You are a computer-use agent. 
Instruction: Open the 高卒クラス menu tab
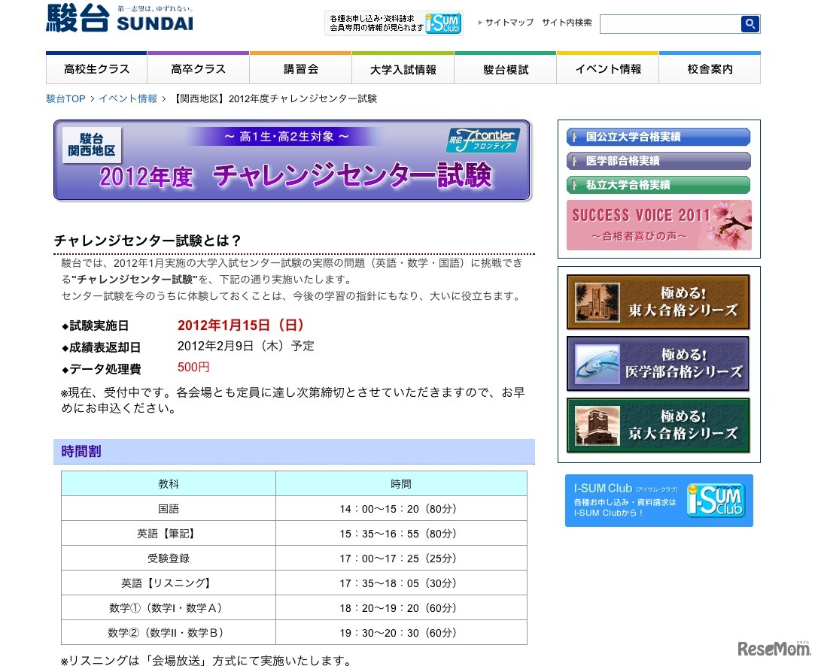[x=198, y=69]
